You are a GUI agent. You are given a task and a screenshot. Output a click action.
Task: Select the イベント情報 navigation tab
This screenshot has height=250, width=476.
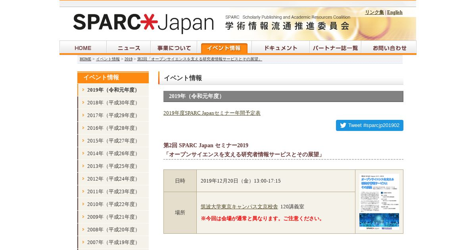(224, 48)
